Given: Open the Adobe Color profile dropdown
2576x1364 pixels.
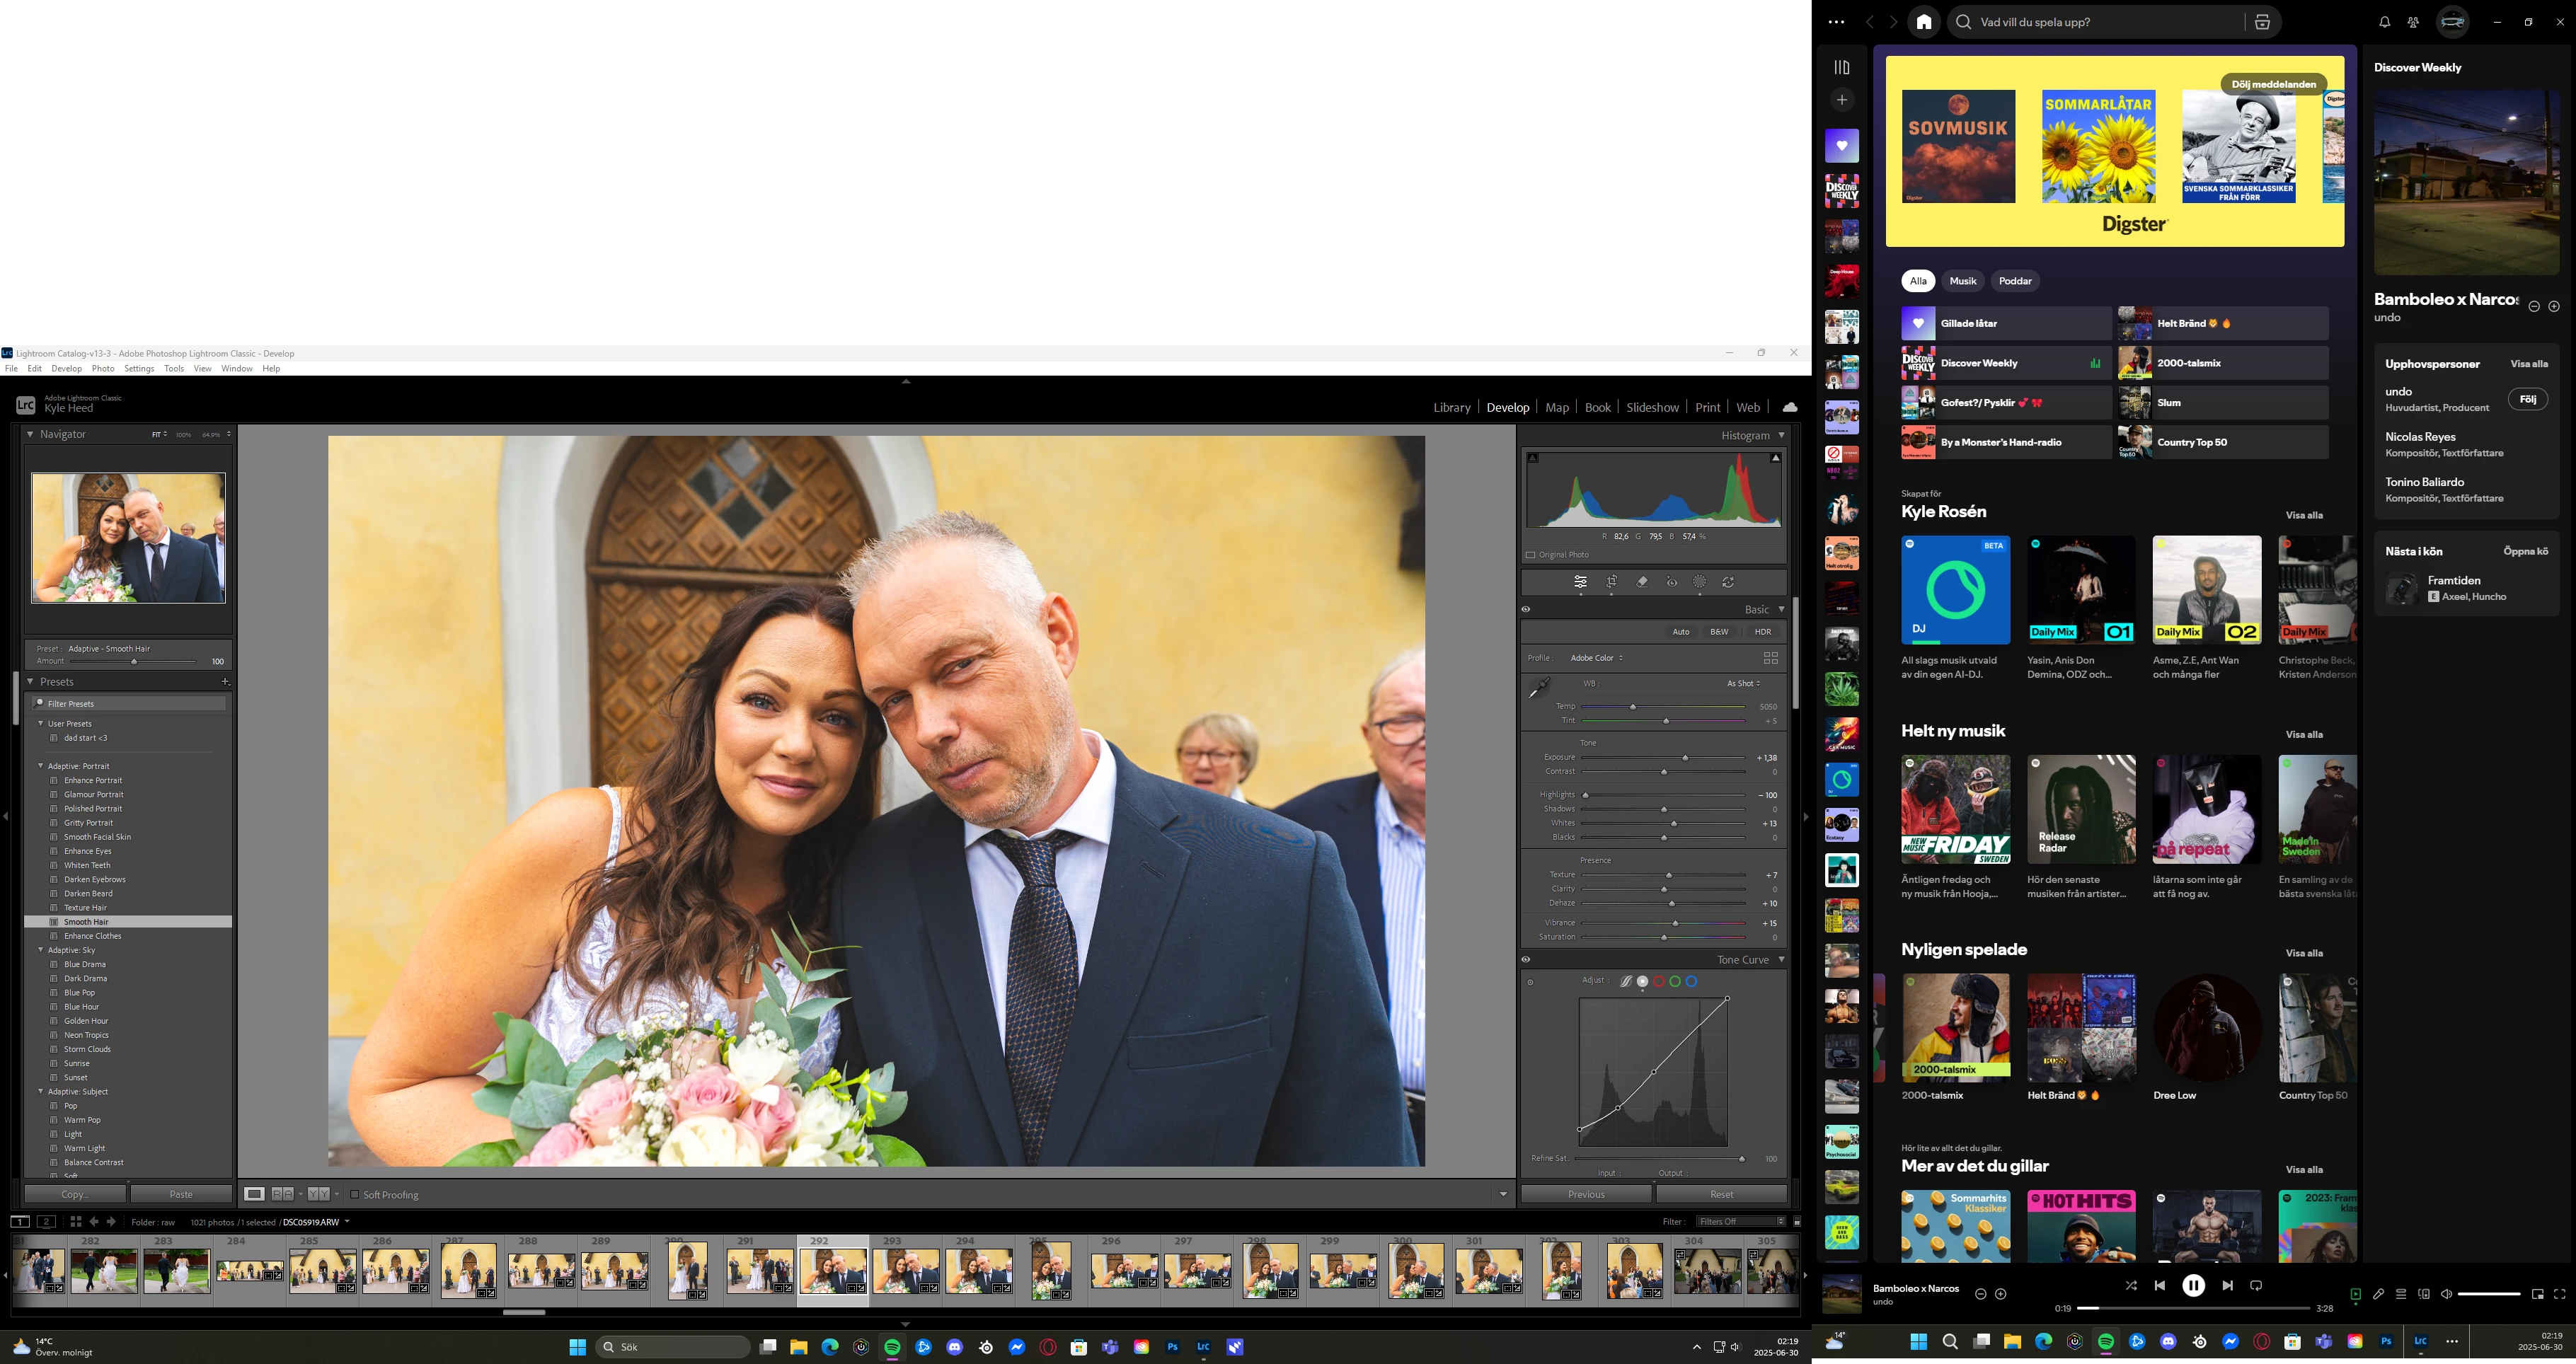Looking at the screenshot, I should pos(1596,658).
